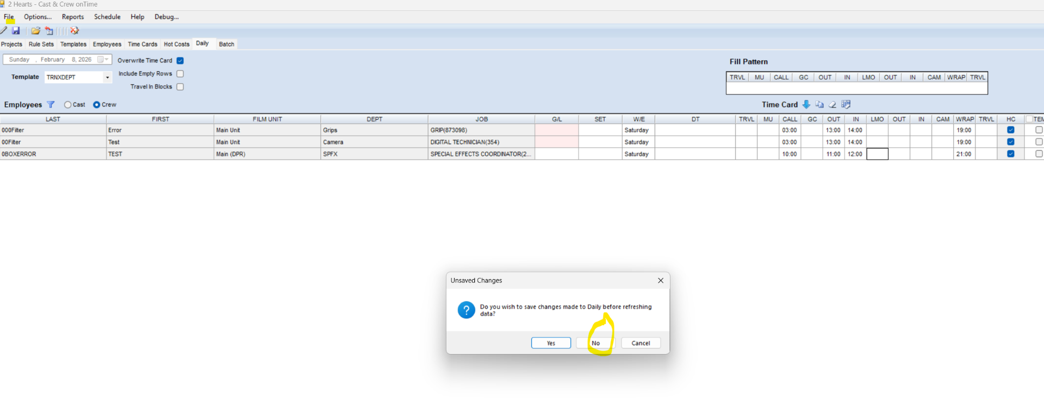Open the Debug menu
The image size is (1044, 411).
(x=166, y=17)
